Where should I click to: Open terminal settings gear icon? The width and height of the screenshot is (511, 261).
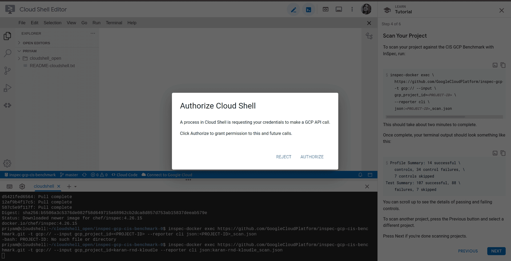(22, 186)
